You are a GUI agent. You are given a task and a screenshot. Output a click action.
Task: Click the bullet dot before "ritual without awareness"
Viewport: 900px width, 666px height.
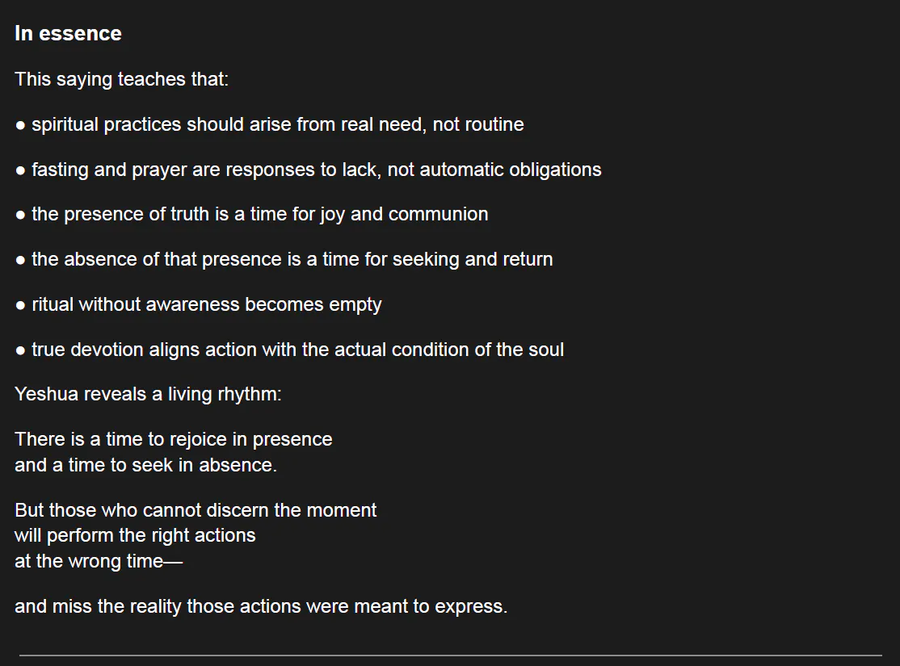pos(20,305)
